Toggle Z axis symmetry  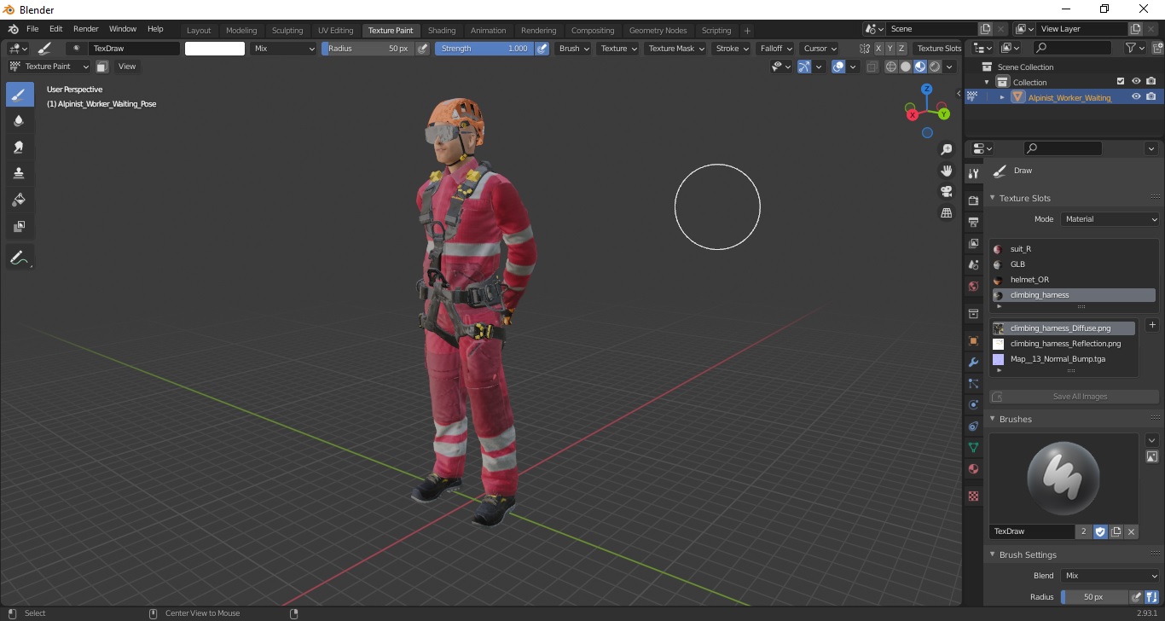901,49
